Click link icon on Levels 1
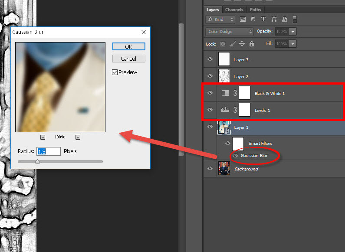This screenshot has width=345, height=252. point(235,109)
